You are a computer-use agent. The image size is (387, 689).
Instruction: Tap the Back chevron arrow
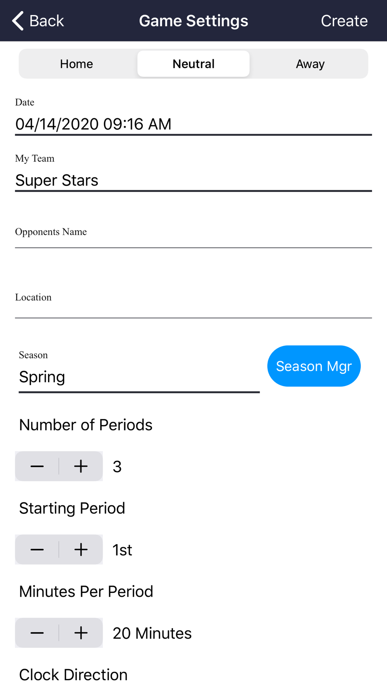[18, 21]
